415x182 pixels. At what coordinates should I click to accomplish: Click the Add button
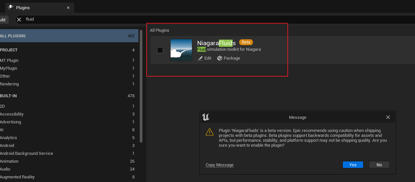click(3, 20)
